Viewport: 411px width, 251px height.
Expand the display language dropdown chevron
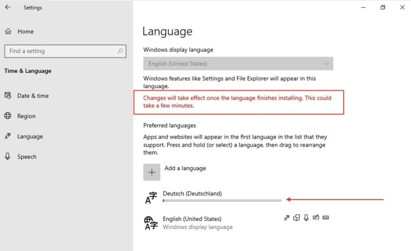click(x=327, y=64)
